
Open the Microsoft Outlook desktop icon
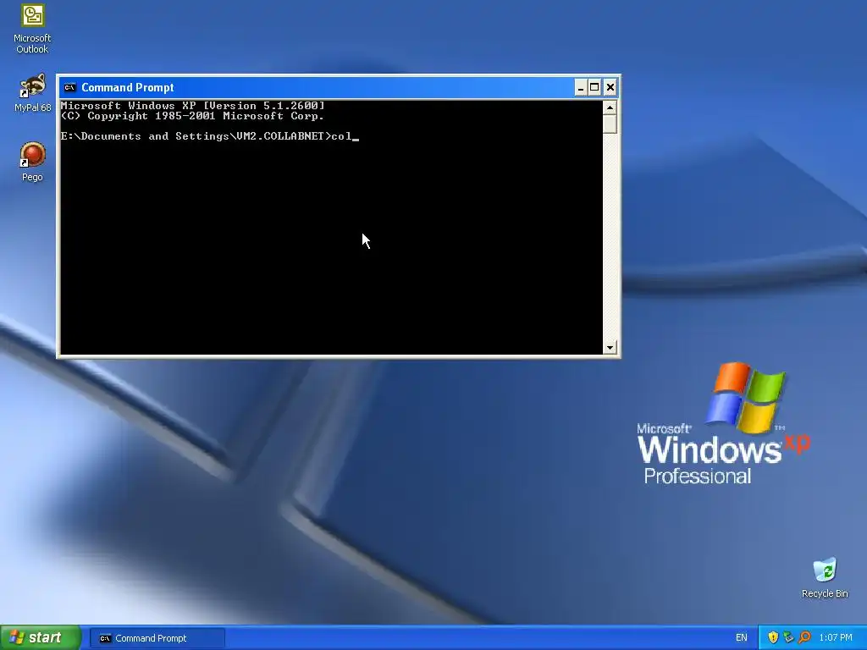(32, 29)
